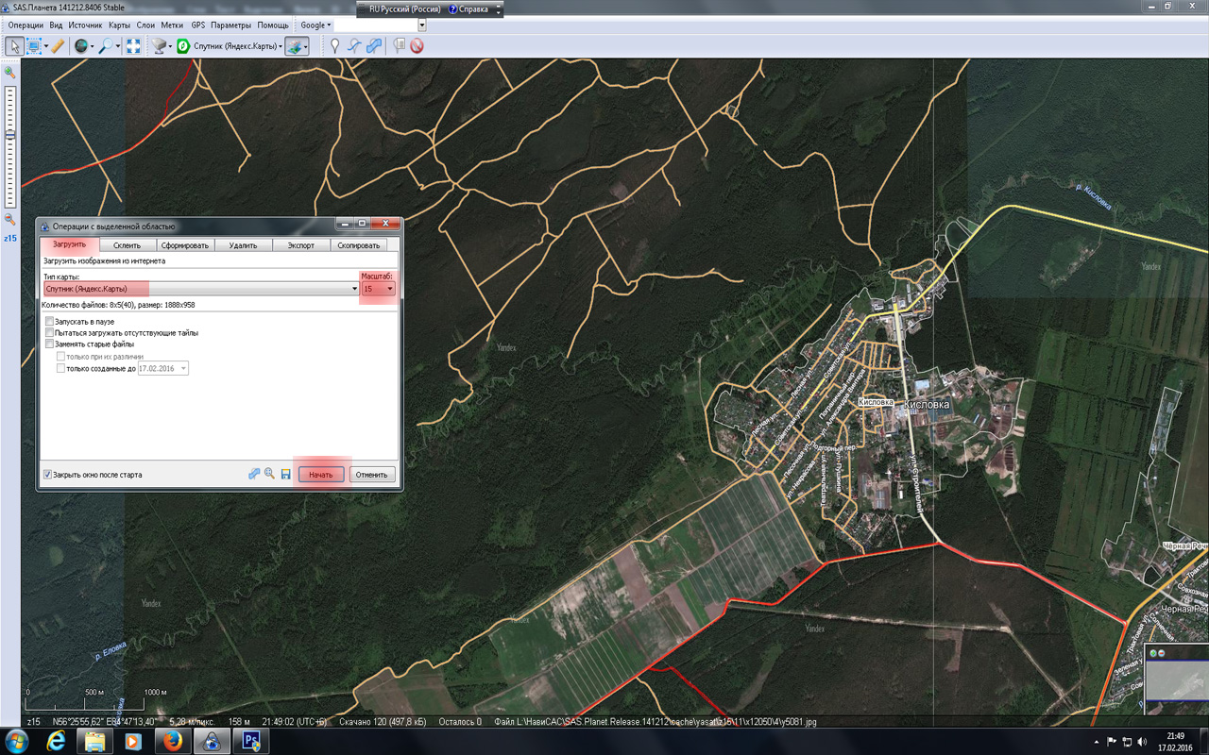Choose the ruler distance measurement tool
The image size is (1209, 755).
[x=58, y=45]
